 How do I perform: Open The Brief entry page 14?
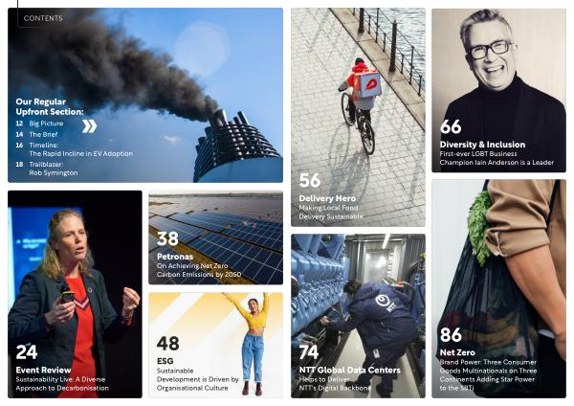36,134
